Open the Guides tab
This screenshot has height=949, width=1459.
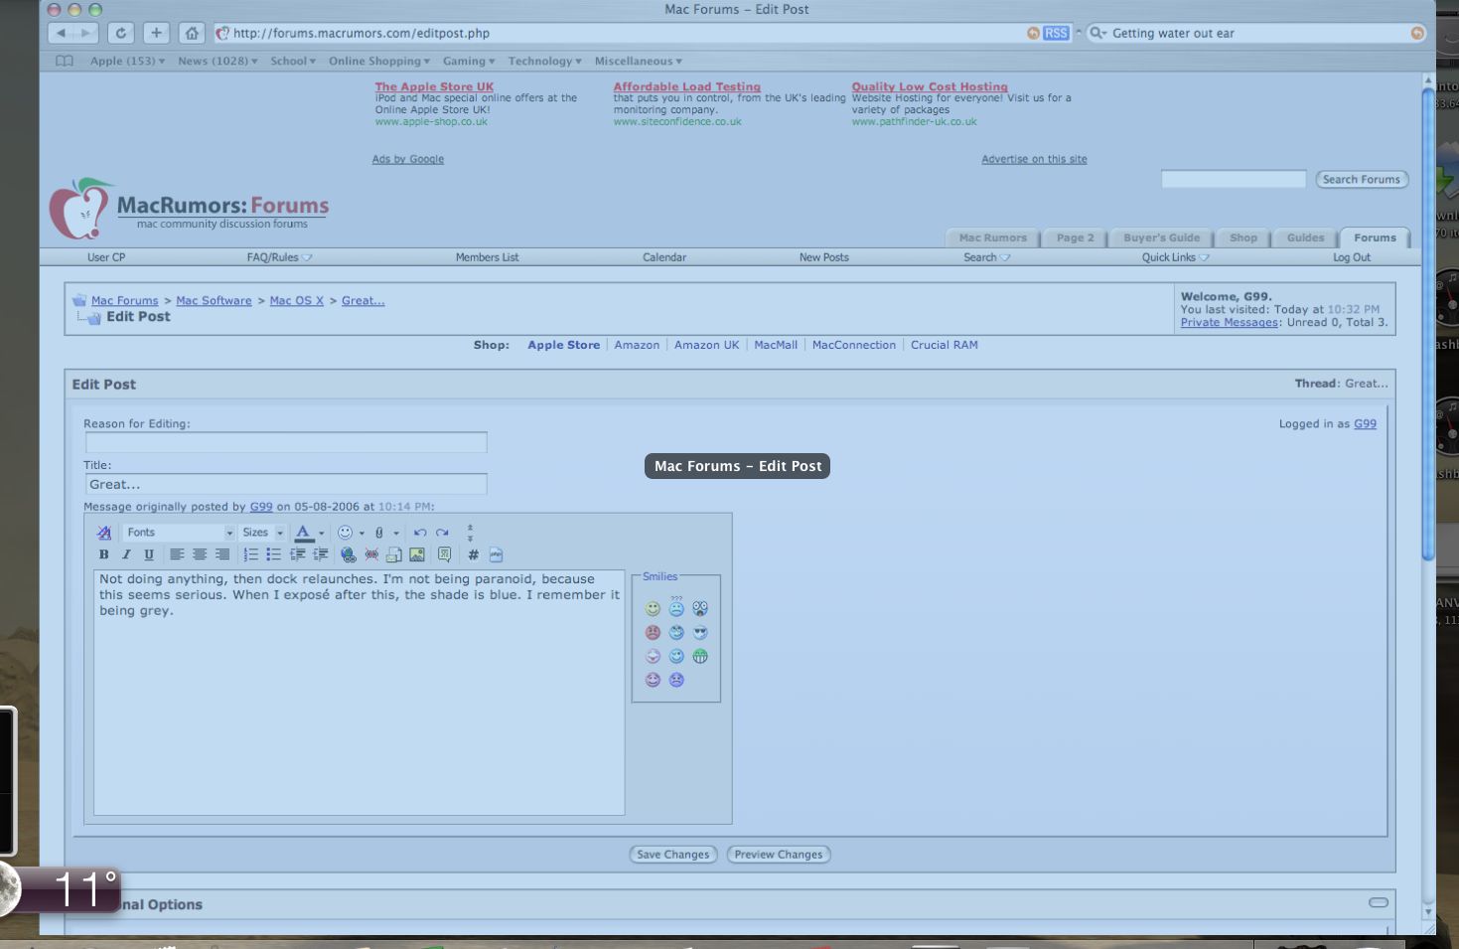click(x=1305, y=237)
